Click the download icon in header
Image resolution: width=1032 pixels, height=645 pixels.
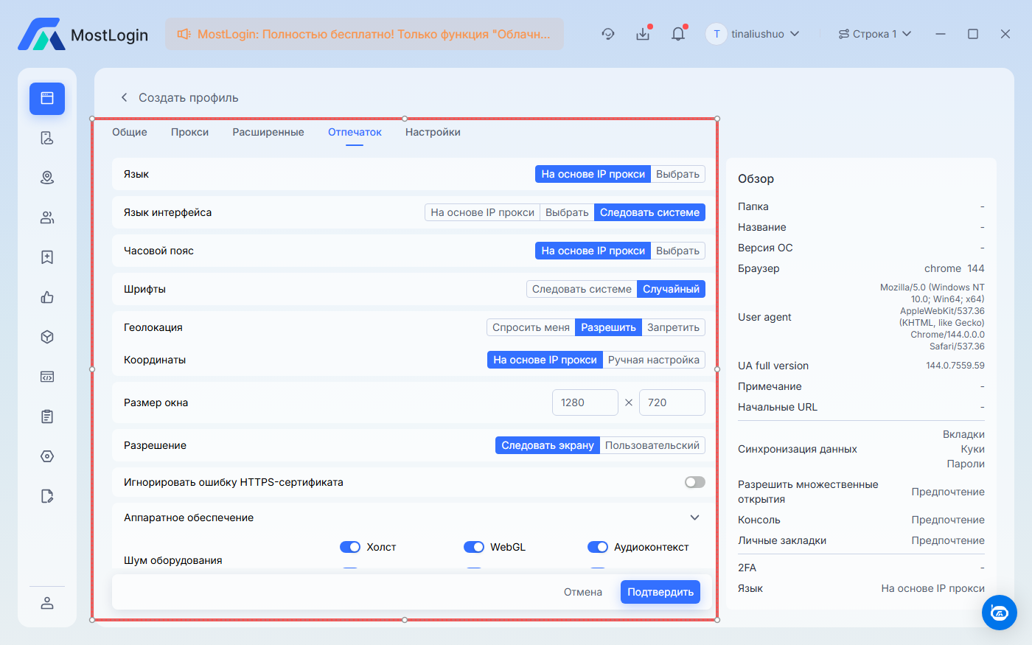pos(643,34)
